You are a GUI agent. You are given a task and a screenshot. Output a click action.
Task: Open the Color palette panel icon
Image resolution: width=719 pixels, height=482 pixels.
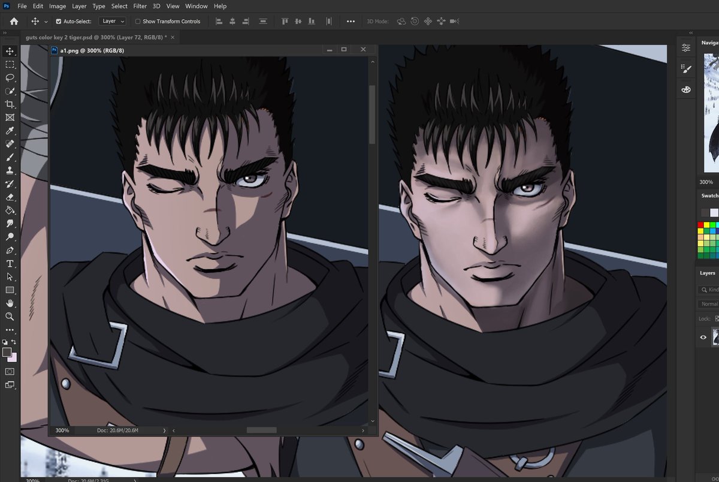(x=686, y=89)
